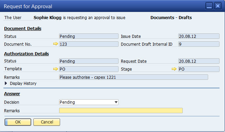Click the Request Date field

click(199, 61)
